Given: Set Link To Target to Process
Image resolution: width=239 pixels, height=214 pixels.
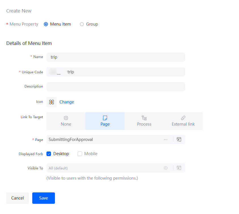Looking at the screenshot, I should point(144,121).
